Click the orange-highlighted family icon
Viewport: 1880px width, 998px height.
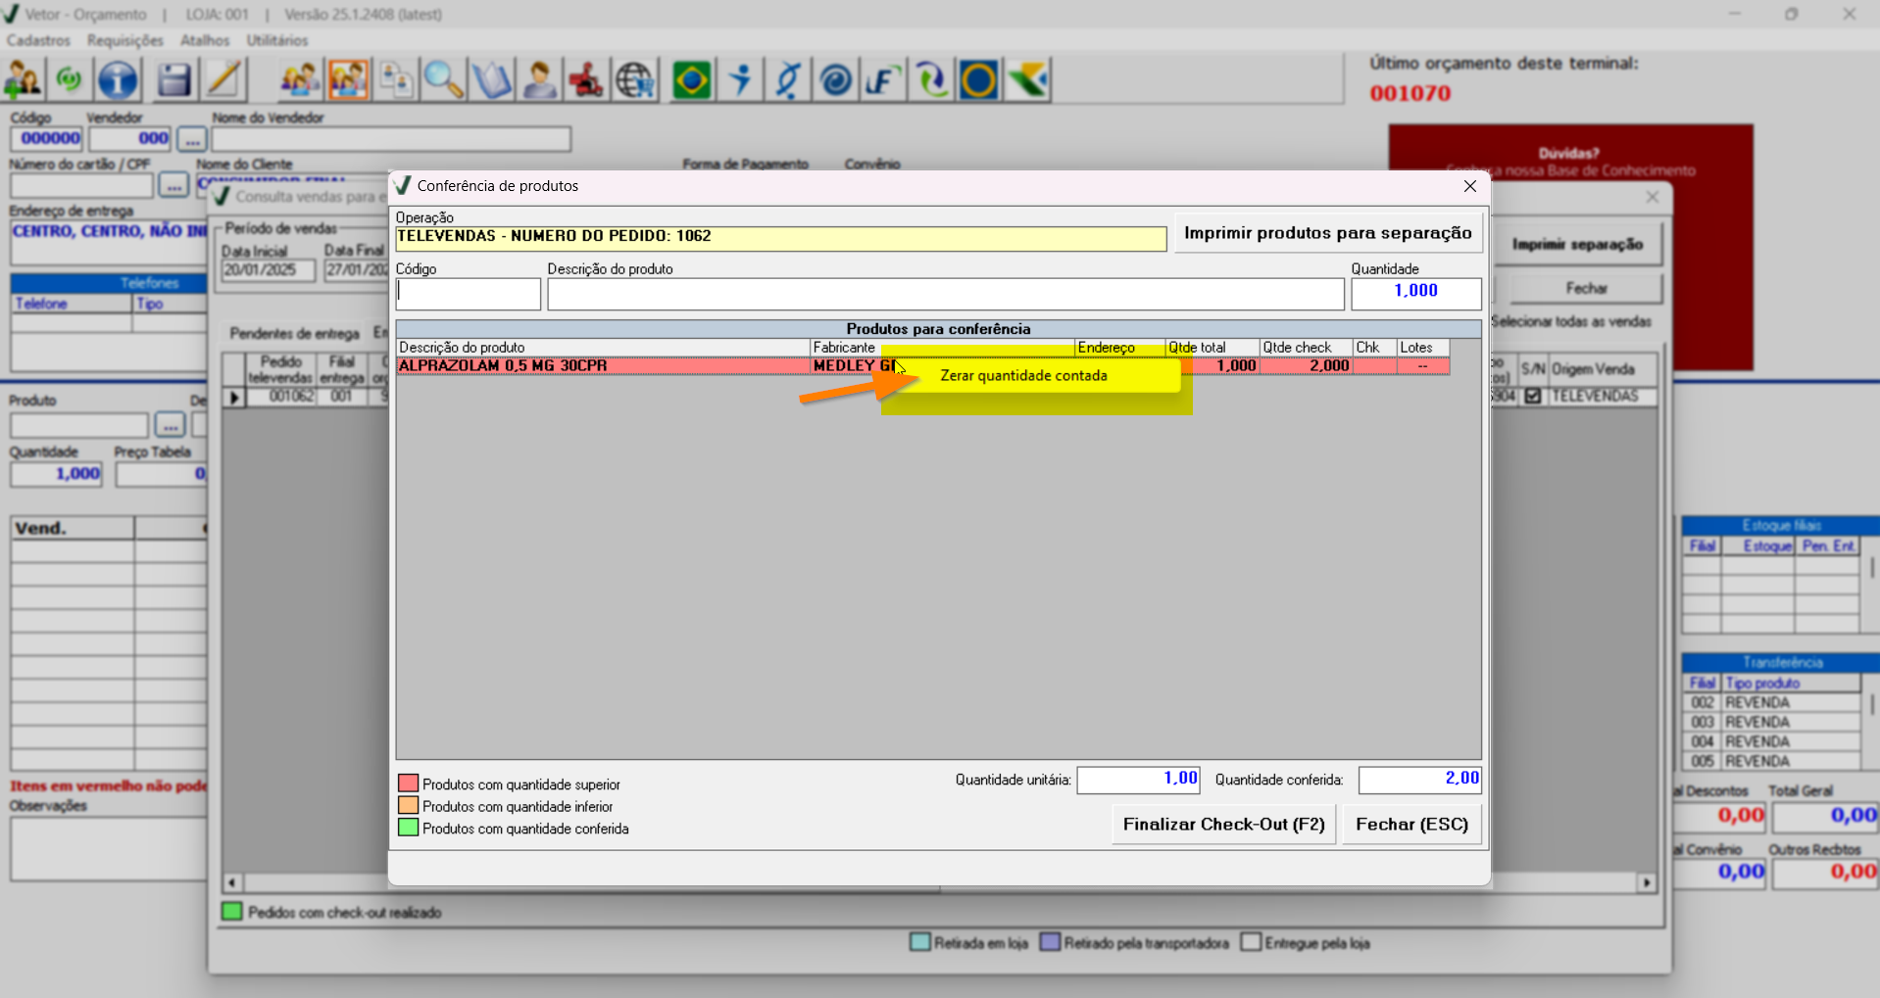[348, 79]
